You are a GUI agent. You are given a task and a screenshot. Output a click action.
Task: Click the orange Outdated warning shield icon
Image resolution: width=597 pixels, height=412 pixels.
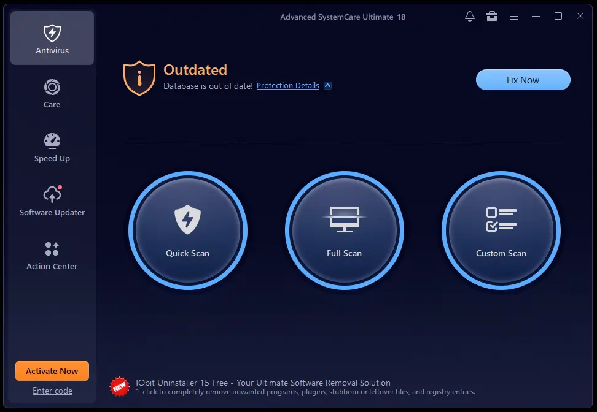pyautogui.click(x=139, y=78)
